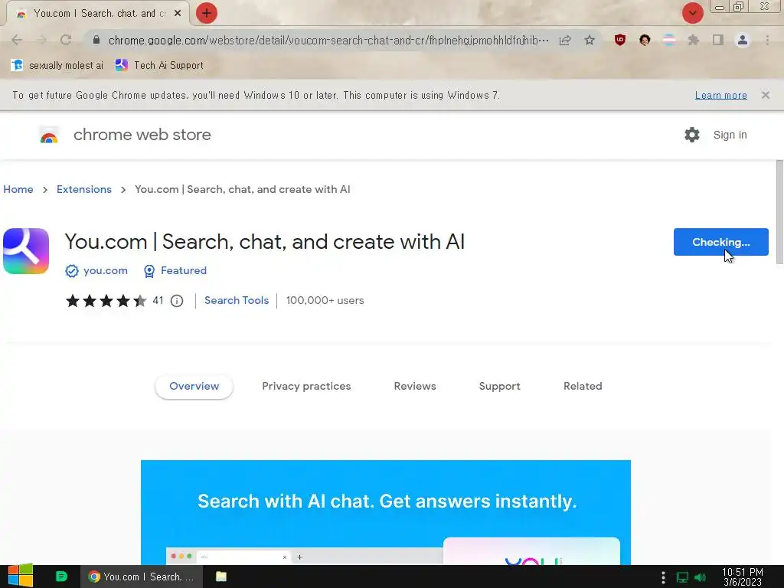Go back with the browser back arrow

tap(17, 40)
